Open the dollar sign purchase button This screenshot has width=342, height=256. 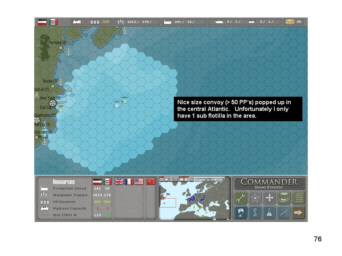point(255,212)
